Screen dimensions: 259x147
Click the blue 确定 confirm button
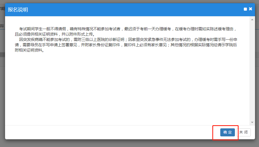point(227,132)
